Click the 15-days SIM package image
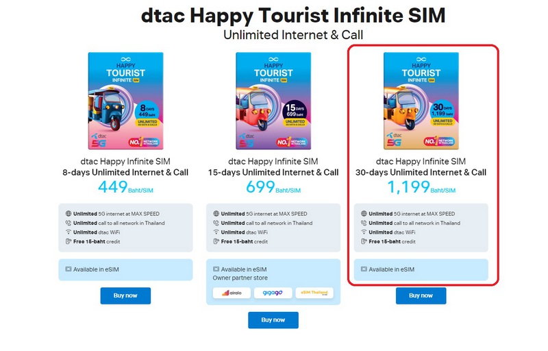Viewport: 548px width, 351px height. point(273,101)
